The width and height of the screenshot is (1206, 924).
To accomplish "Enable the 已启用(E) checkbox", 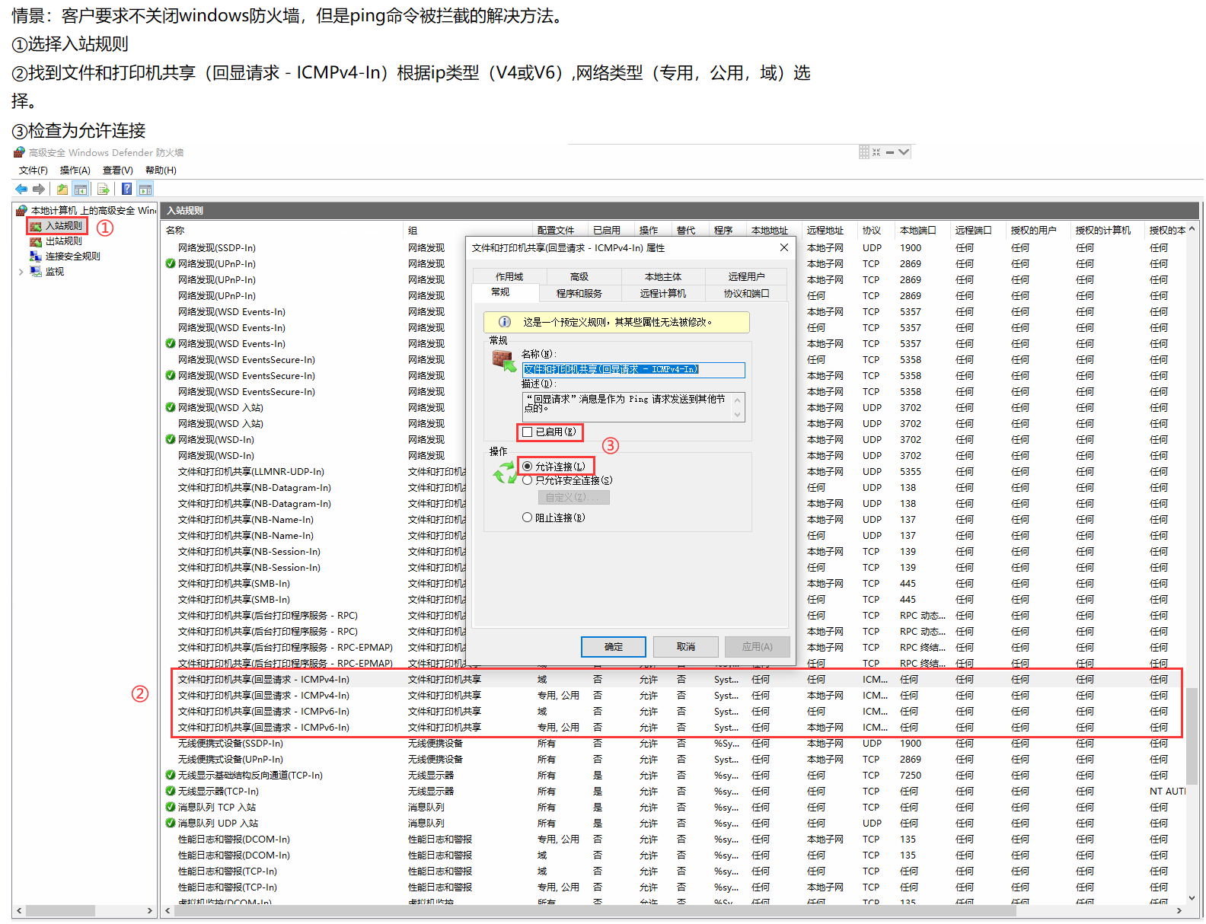I will point(527,432).
